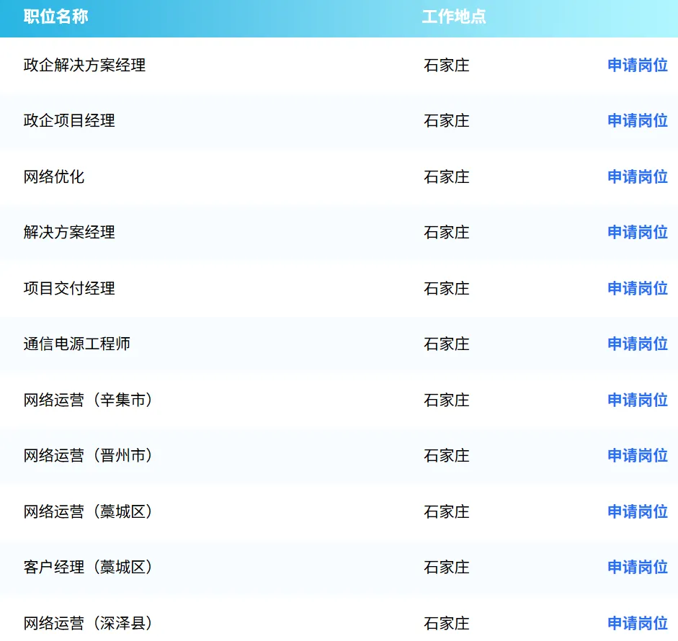Apply for 网络运营（藁城区）position
Viewport: 678px width, 641px height.
click(x=638, y=512)
